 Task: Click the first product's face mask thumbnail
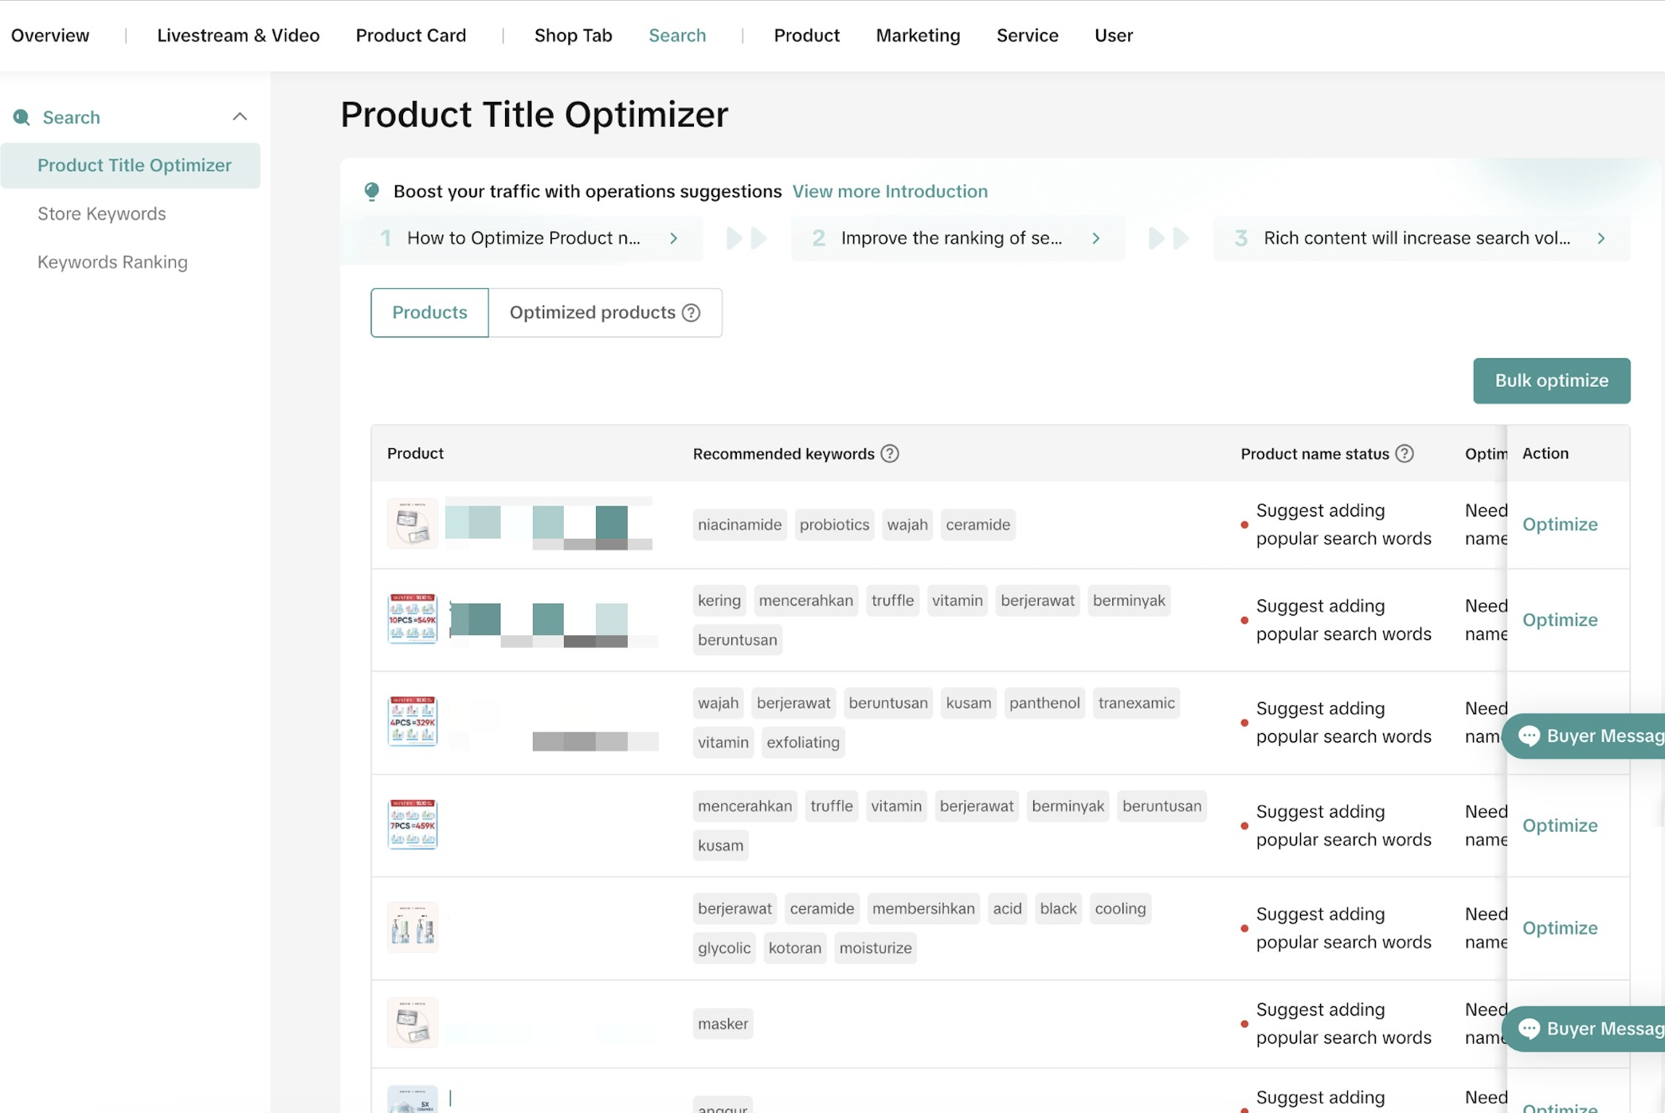[x=412, y=524]
